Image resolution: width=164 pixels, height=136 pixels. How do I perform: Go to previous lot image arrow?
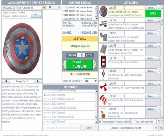pos(6,81)
